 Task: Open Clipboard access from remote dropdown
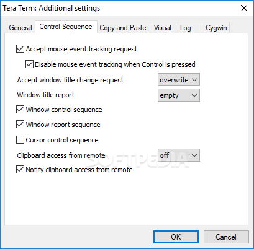click(x=179, y=155)
